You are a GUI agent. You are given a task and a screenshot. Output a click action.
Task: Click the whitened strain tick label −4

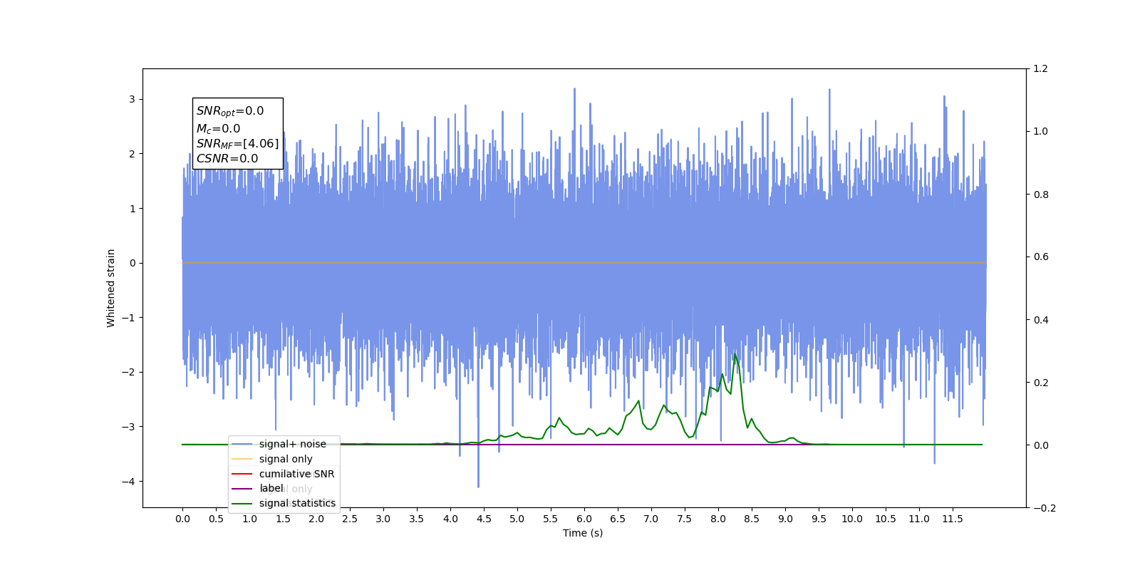pos(129,482)
